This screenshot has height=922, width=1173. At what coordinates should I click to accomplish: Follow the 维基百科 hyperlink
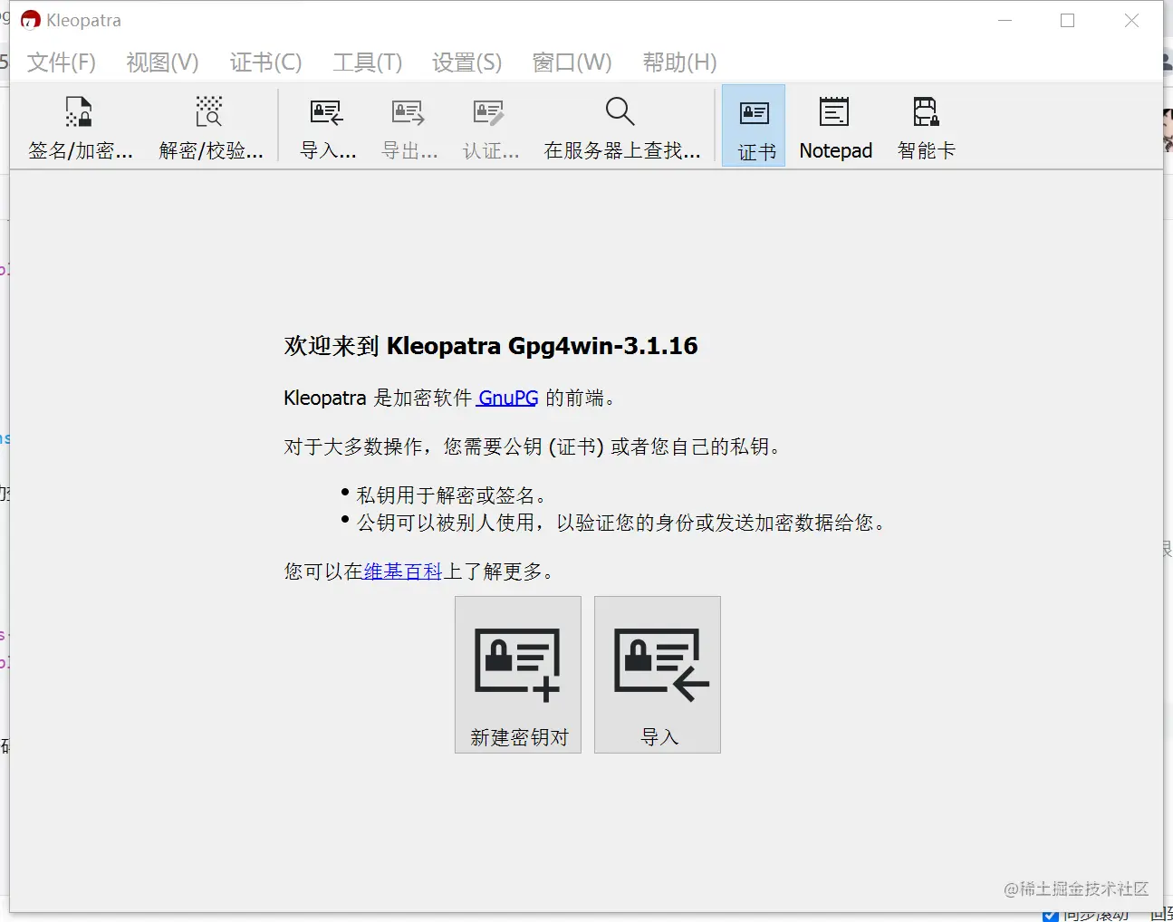point(402,571)
